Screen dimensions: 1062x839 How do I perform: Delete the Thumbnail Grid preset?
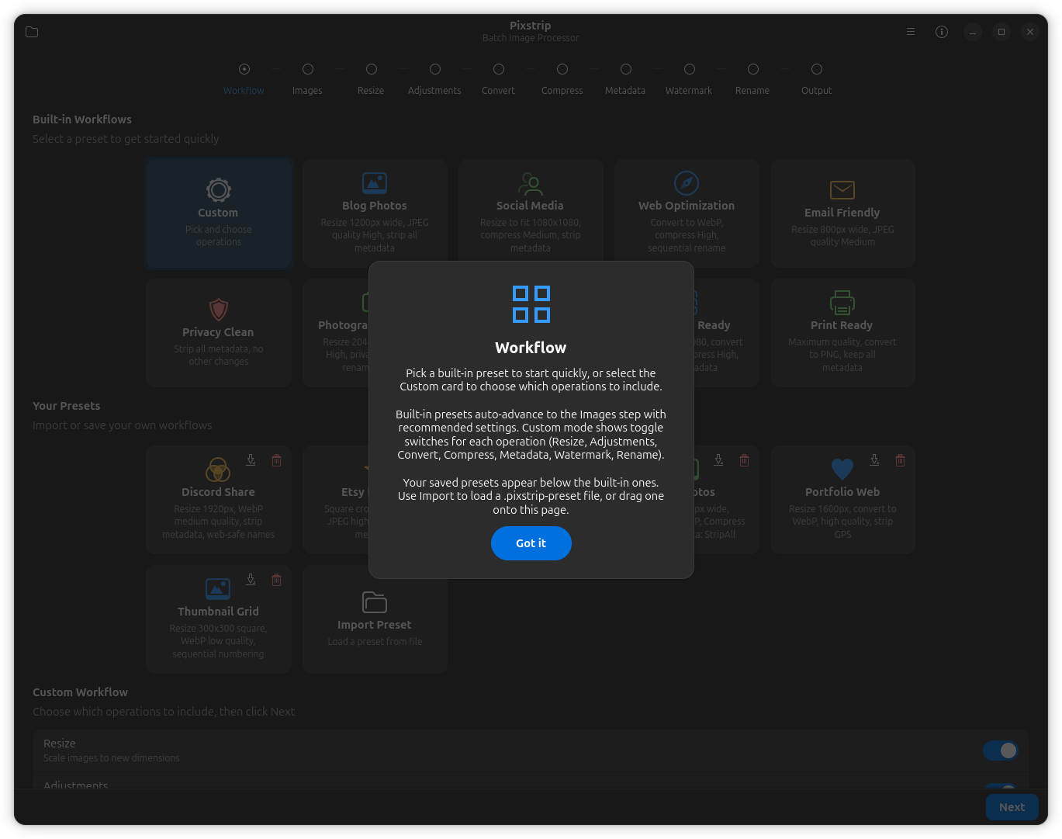click(x=276, y=580)
